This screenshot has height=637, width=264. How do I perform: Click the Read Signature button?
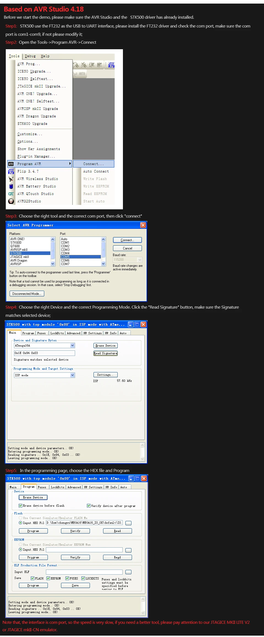pos(106,353)
